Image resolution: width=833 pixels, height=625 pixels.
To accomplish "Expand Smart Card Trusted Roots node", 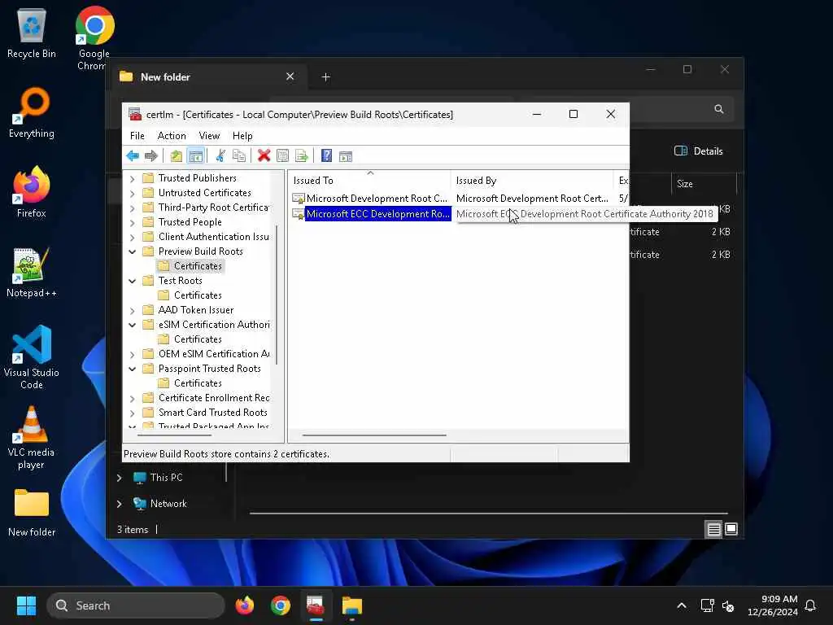I will pyautogui.click(x=133, y=413).
